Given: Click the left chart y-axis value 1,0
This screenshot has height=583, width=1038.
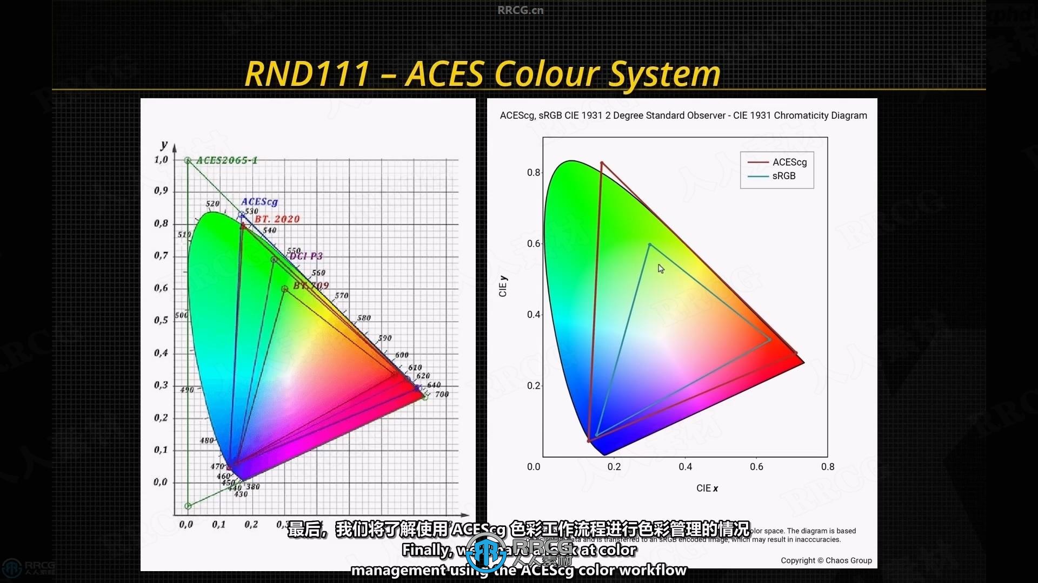Looking at the screenshot, I should pyautogui.click(x=161, y=160).
